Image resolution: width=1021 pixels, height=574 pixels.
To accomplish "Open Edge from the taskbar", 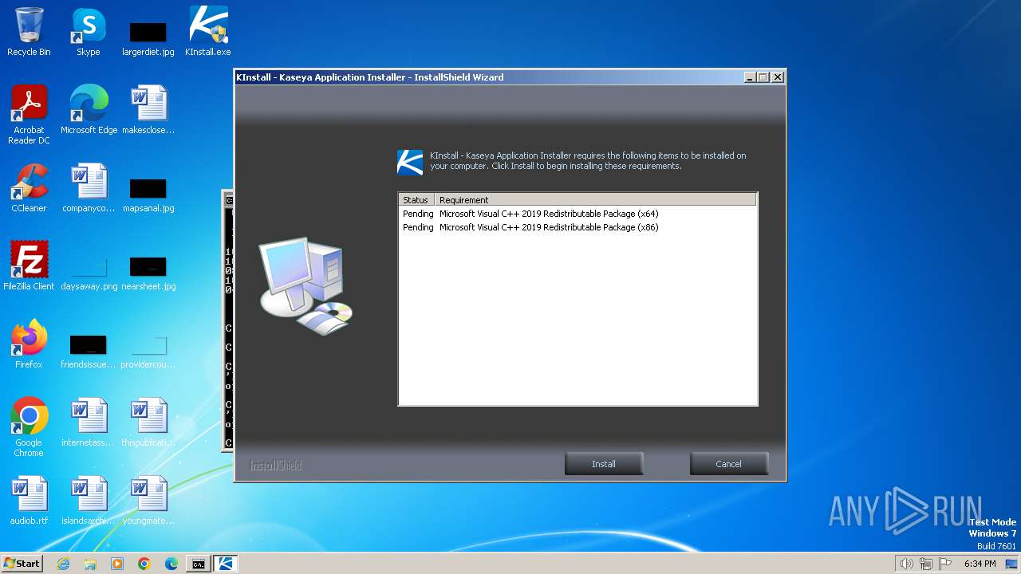I will (x=171, y=564).
